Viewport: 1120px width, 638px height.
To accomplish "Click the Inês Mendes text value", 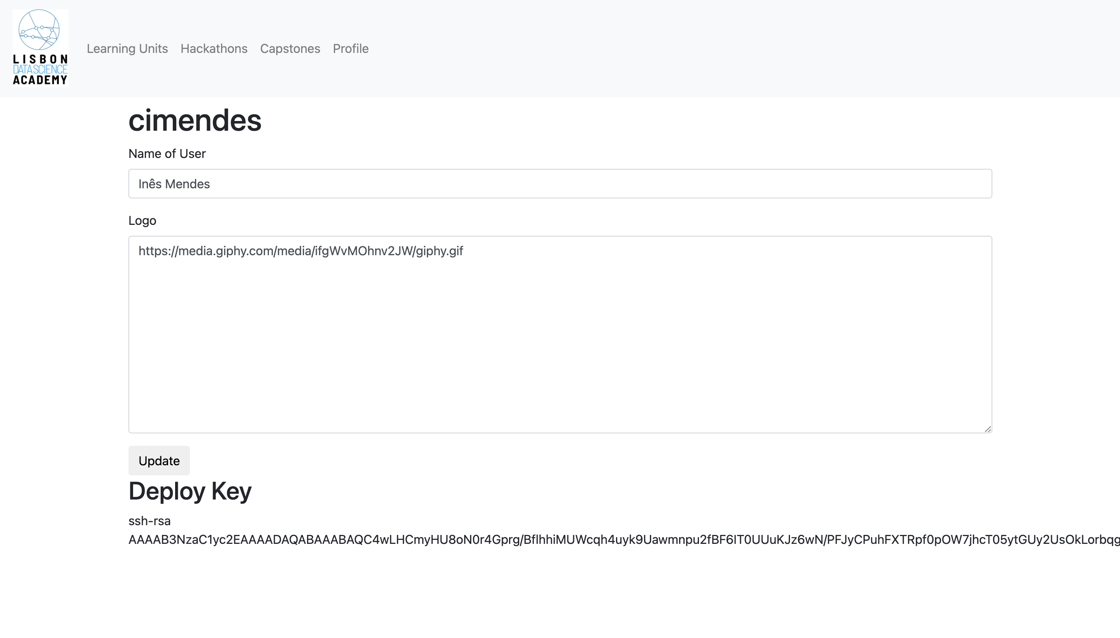I will click(174, 184).
